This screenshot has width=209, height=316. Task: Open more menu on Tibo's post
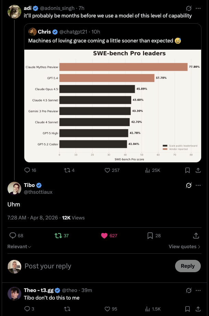(198, 185)
